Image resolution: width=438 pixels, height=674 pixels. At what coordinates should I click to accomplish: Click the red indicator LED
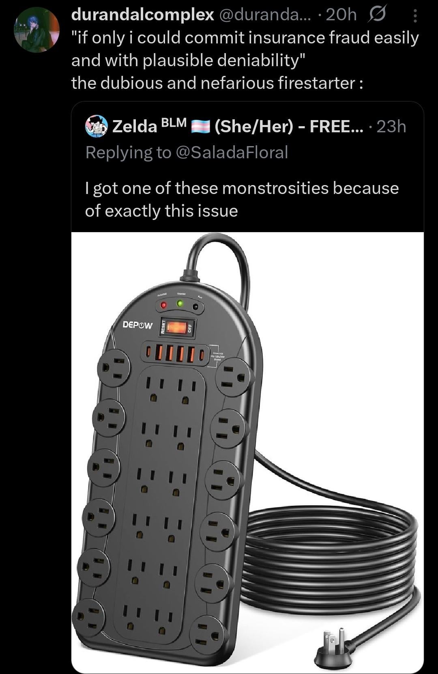163,305
